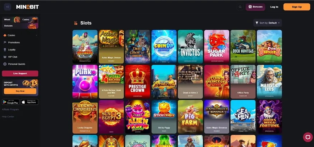This screenshot has height=147, width=314.
Task: Click the Loyalty trophy icon in sidebar
Action: 5,49
